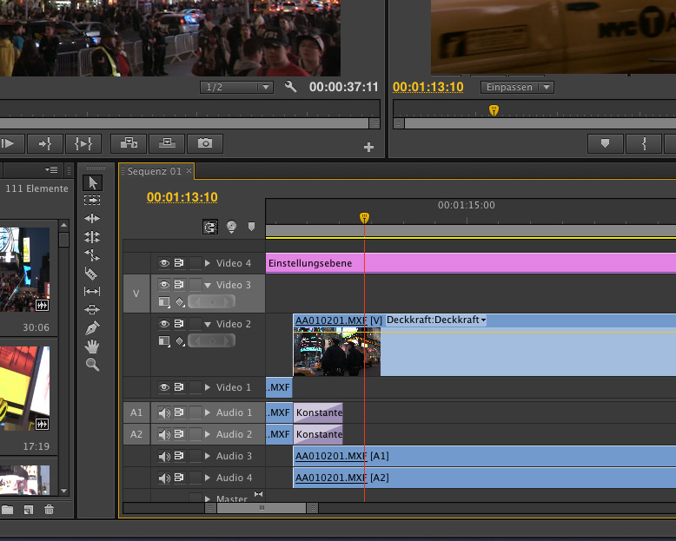Toggle the lock box on Video 1
Screen dimensions: 676x541
point(196,387)
